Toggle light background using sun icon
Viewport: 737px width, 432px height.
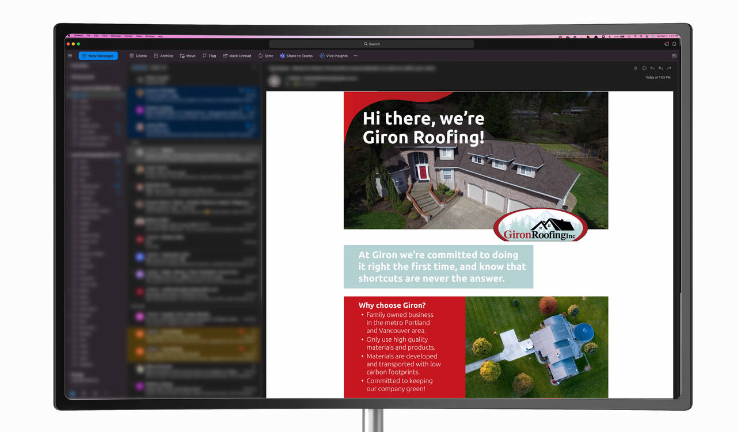click(636, 68)
